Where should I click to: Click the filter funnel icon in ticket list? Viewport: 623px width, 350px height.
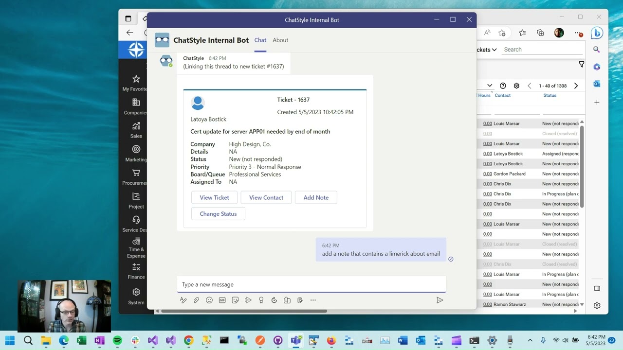tap(581, 64)
